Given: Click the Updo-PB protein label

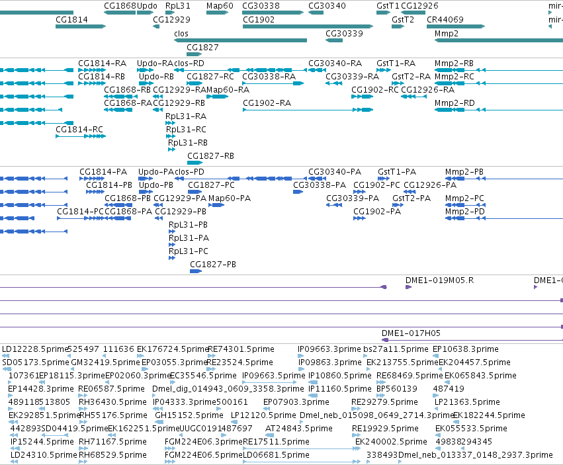Looking at the screenshot, I should (156, 185).
